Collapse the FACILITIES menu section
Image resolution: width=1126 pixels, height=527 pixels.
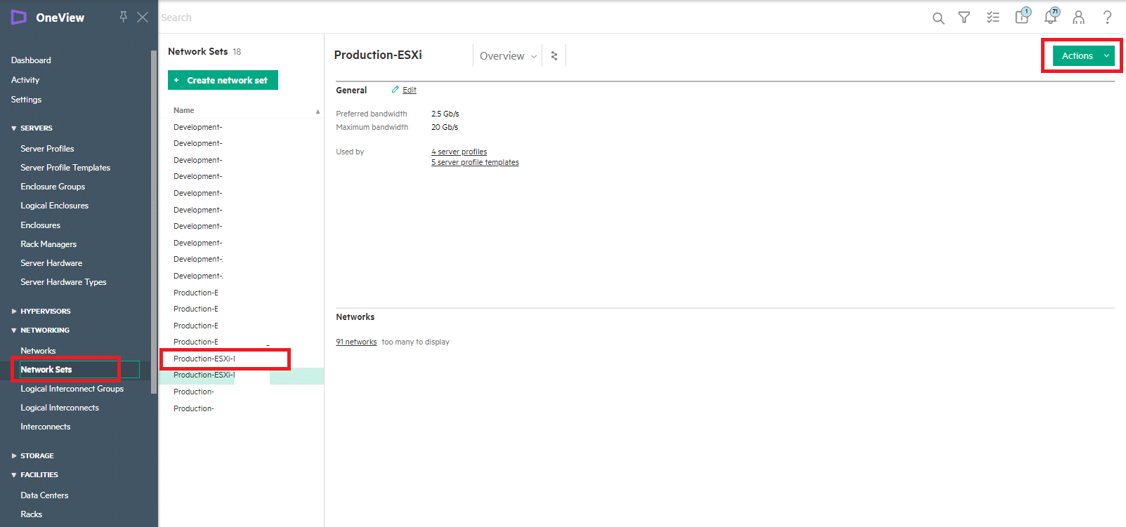tap(13, 475)
